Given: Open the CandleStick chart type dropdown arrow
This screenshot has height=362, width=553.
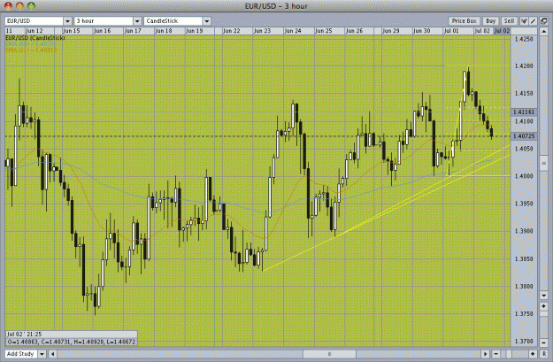Looking at the screenshot, I should 207,21.
